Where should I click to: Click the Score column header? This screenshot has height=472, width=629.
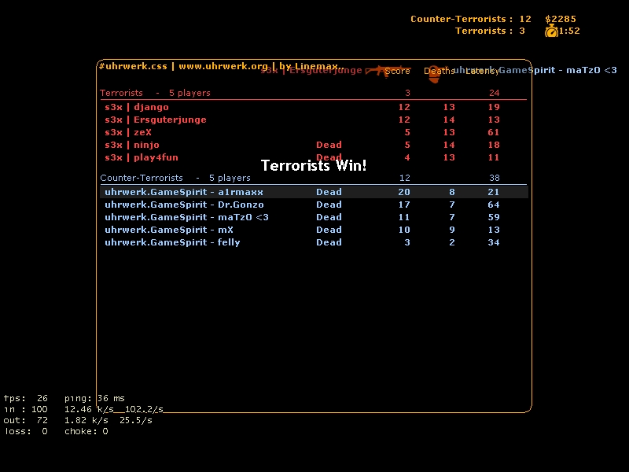[x=398, y=71]
